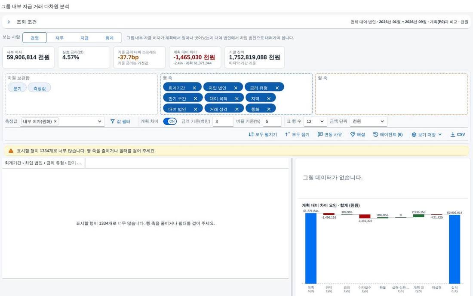Screen dimensions: 473x296
Task: Remove 대여 법인 from the row axis
Action: pos(196,109)
